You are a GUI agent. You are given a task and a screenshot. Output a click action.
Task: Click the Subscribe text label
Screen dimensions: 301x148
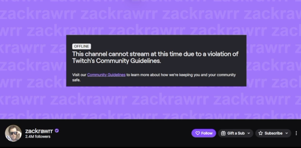point(273,133)
